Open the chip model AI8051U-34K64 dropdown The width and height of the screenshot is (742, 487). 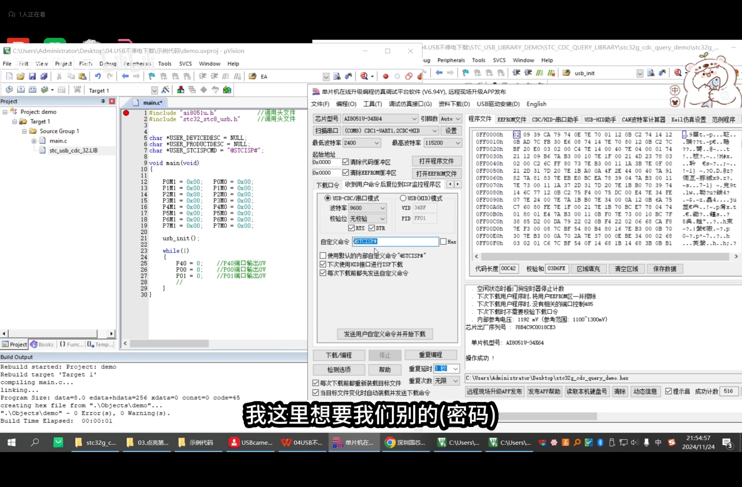414,119
